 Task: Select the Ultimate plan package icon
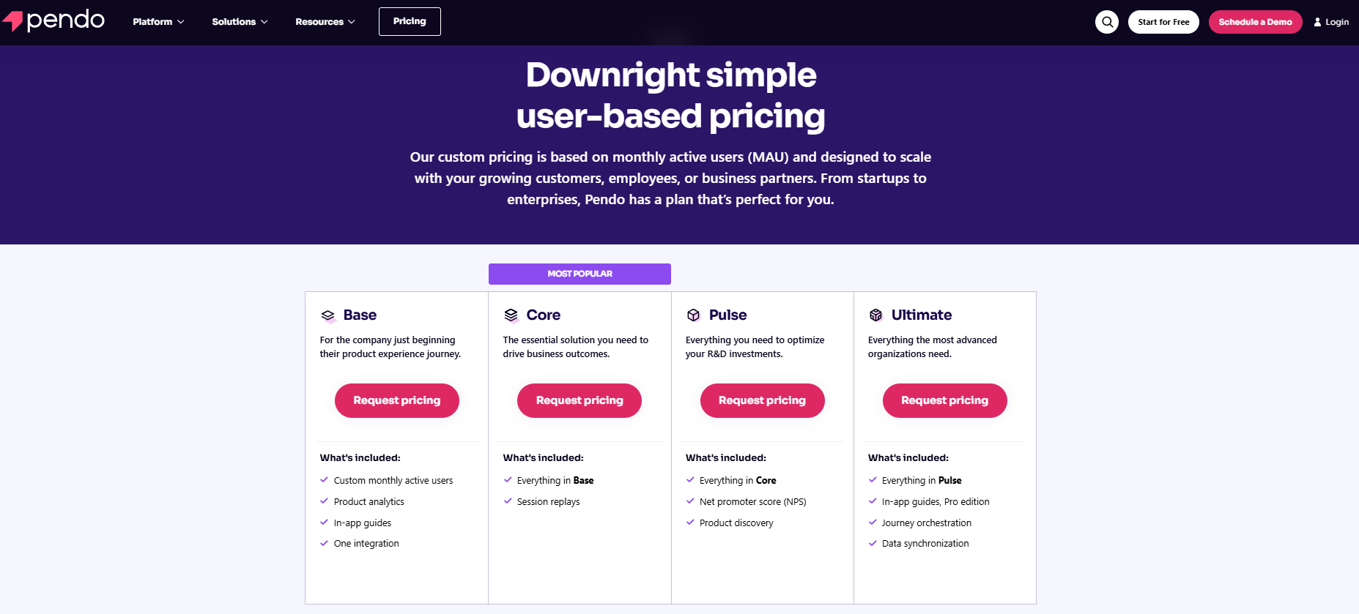pyautogui.click(x=875, y=315)
